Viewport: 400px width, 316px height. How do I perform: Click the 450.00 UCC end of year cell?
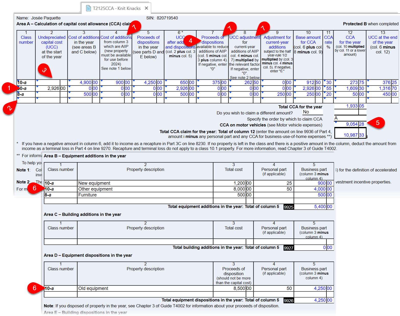[382, 94]
